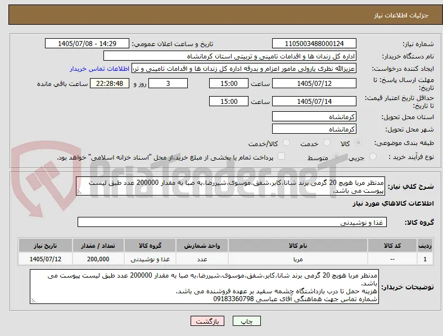
Task: Click the remaining time field 22:28:48
Action: [110, 83]
